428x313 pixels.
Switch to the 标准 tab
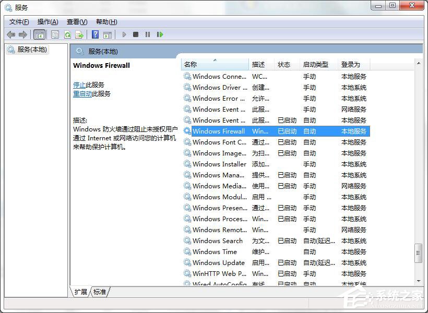coord(99,292)
